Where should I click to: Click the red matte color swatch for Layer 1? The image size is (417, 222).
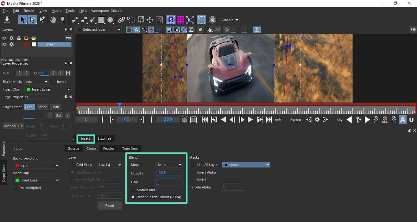(26, 45)
